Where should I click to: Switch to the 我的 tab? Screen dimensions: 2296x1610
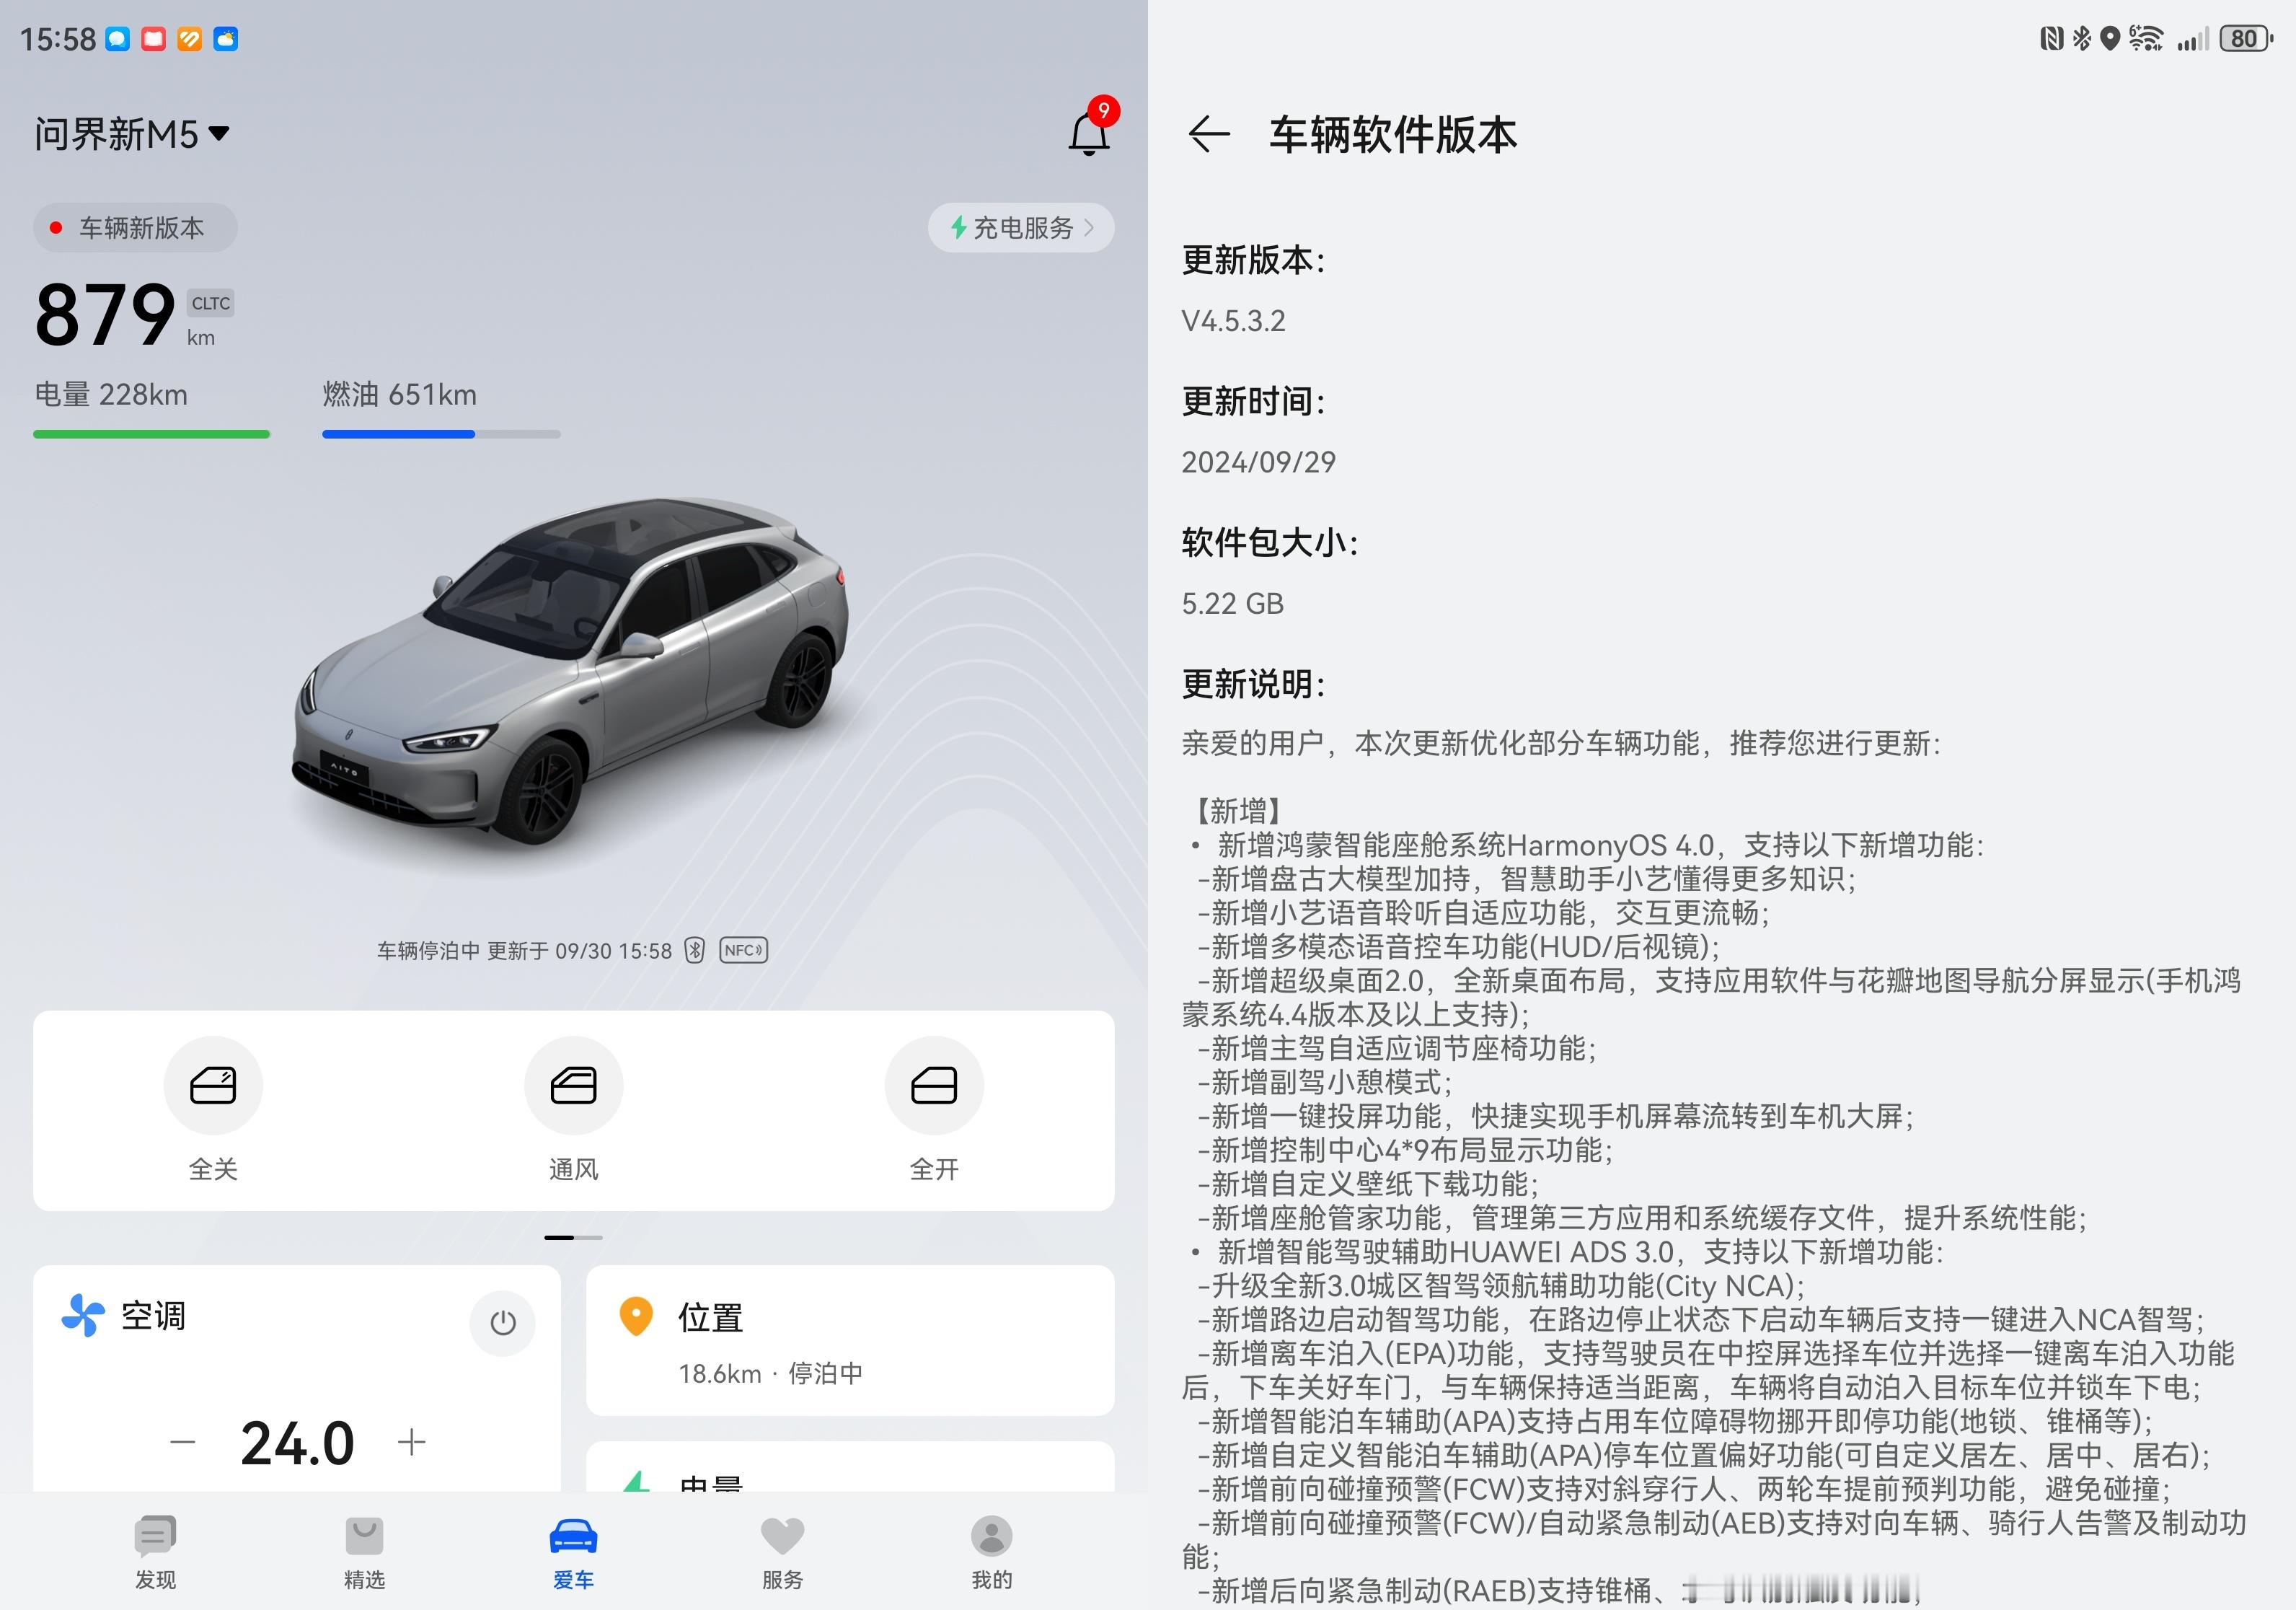pos(992,1553)
